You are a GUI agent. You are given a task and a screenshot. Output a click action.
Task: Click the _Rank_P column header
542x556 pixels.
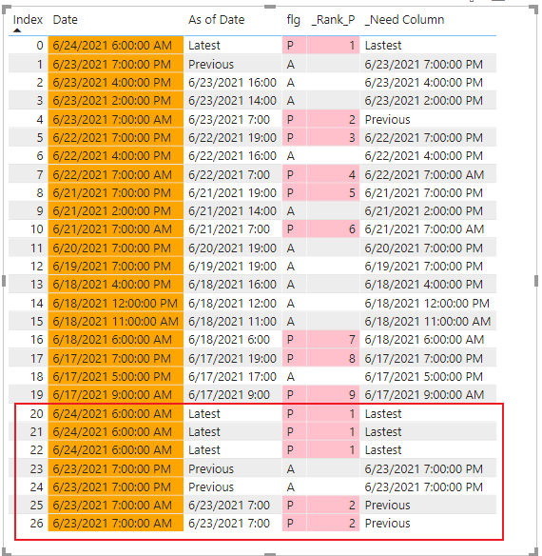point(333,20)
